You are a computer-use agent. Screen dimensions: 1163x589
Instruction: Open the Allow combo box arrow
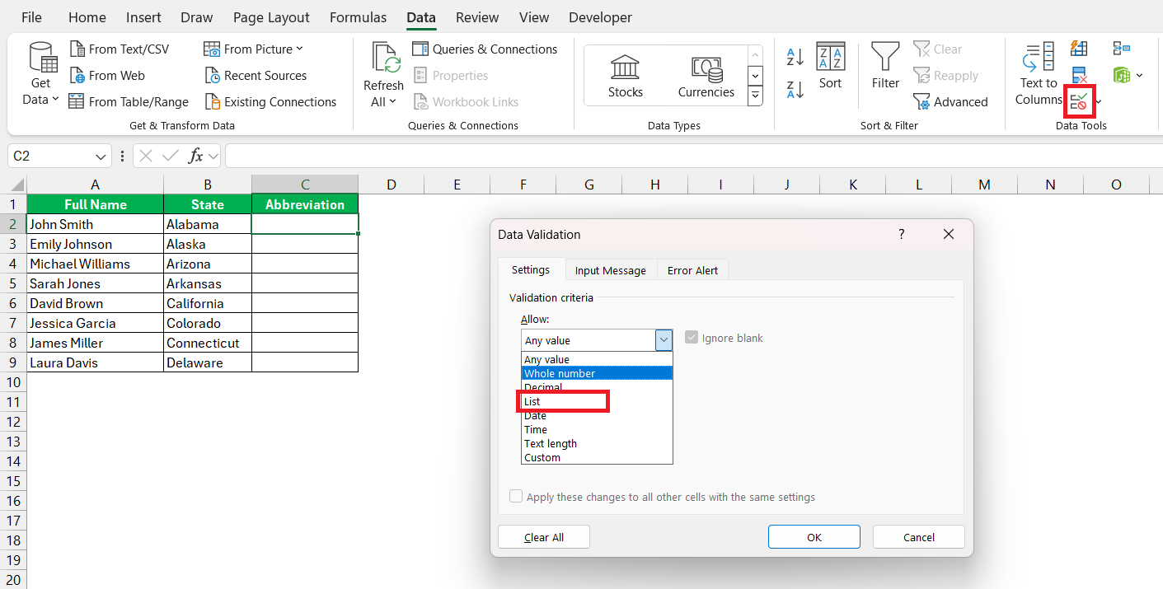[x=664, y=340]
